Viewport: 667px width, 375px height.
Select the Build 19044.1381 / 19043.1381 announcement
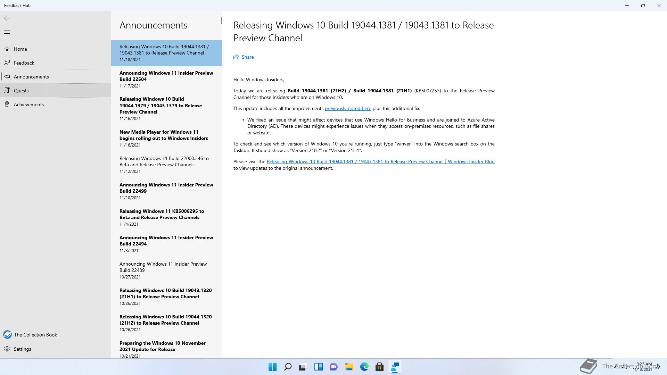(x=167, y=53)
